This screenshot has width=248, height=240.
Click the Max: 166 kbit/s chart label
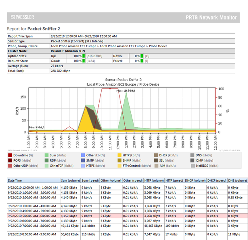point(126,91)
